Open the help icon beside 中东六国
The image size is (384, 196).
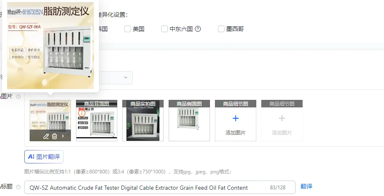pyautogui.click(x=198, y=29)
